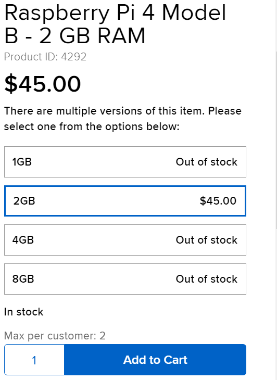
Task: Choose the 4GB version option
Action: pyautogui.click(x=125, y=240)
